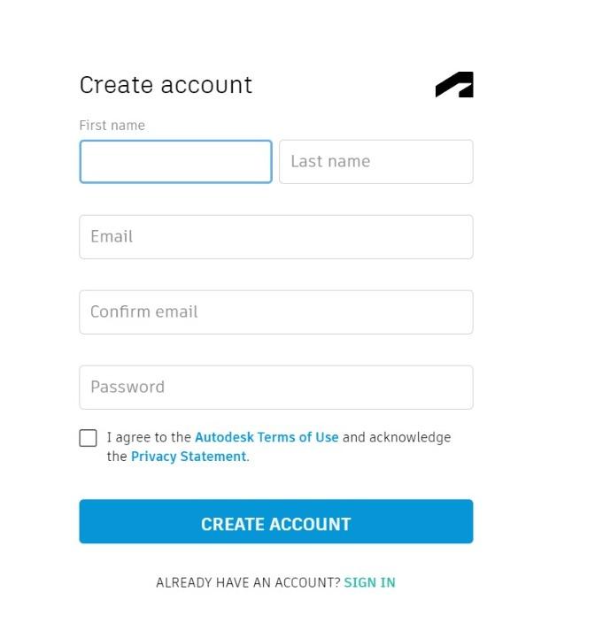The width and height of the screenshot is (595, 623).
Task: Click into the Last name field
Action: (x=375, y=162)
